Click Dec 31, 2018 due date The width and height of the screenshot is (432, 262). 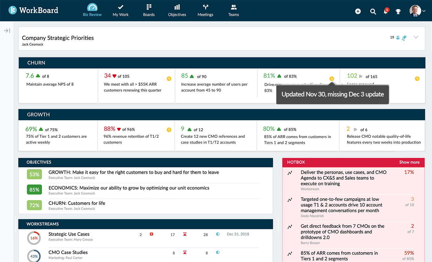click(238, 234)
